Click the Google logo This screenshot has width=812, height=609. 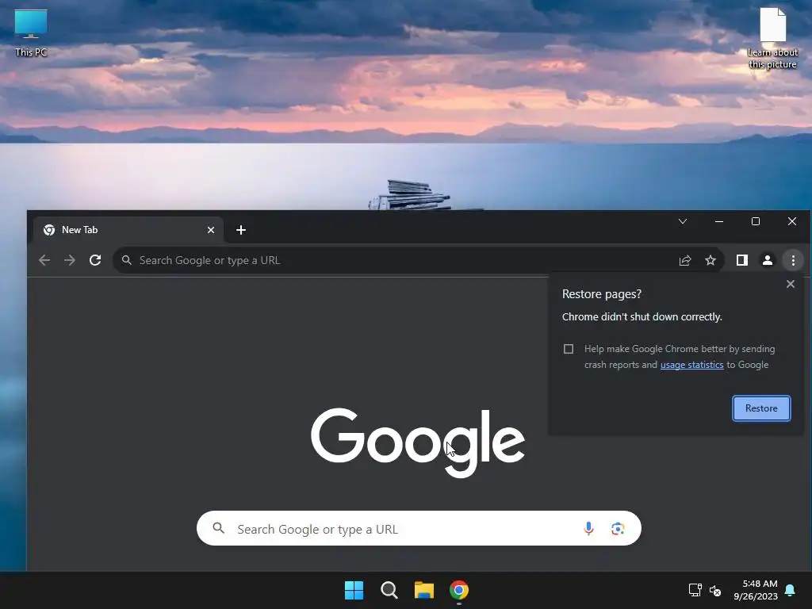point(417,442)
